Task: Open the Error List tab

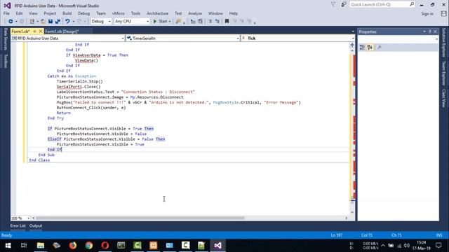Action: click(x=18, y=225)
